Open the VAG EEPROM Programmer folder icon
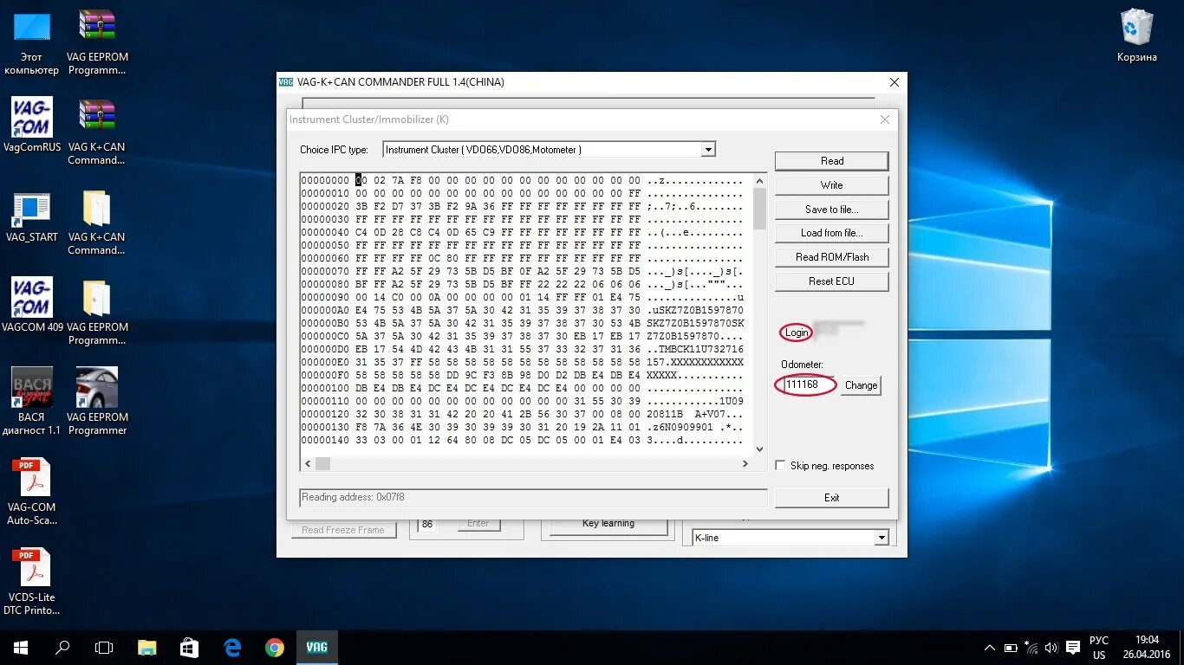 (x=97, y=312)
